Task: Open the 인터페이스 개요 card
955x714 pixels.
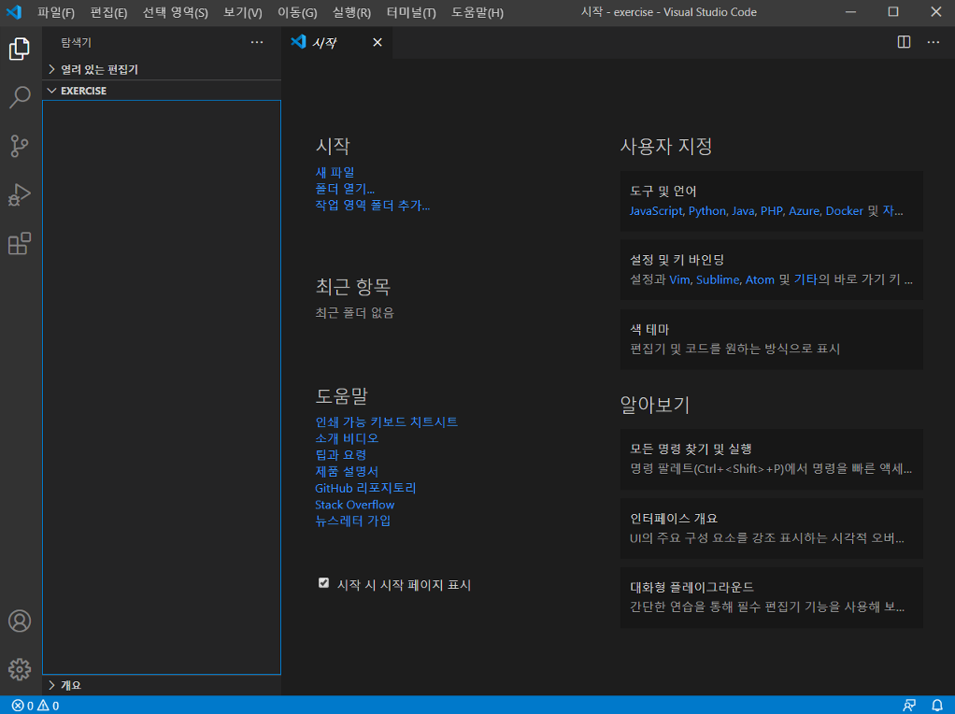Action: tap(772, 528)
